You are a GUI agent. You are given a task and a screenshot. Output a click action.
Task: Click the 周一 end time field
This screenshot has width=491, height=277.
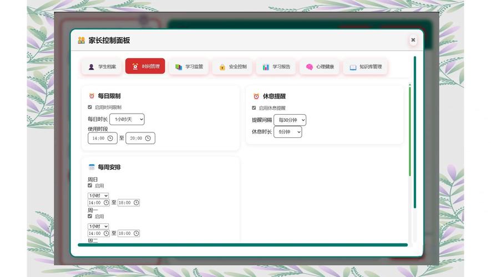click(129, 233)
